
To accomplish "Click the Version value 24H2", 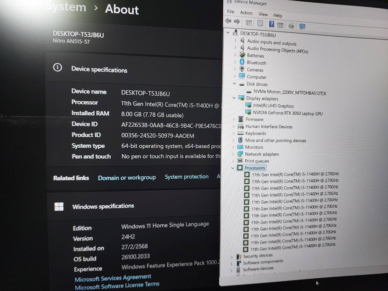I will (128, 237).
